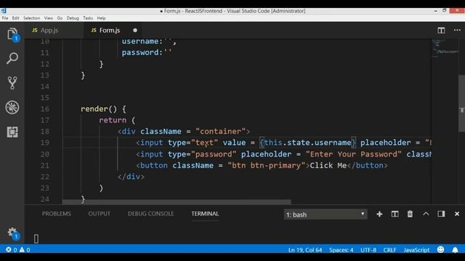This screenshot has width=465, height=261.
Task: Kill the terminal with trash icon
Action: pyautogui.click(x=410, y=214)
